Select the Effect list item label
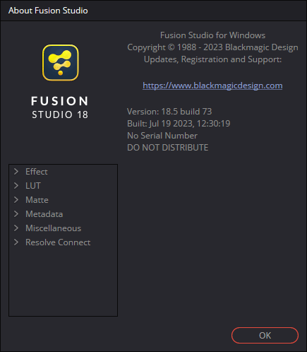The width and height of the screenshot is (307, 352). point(37,172)
